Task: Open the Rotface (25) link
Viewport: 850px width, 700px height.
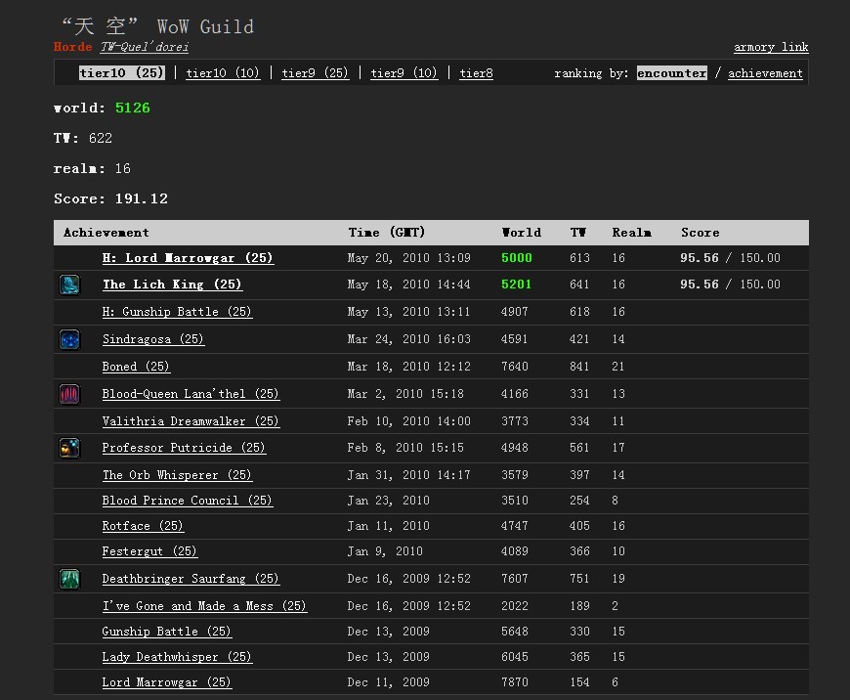Action: pos(143,526)
